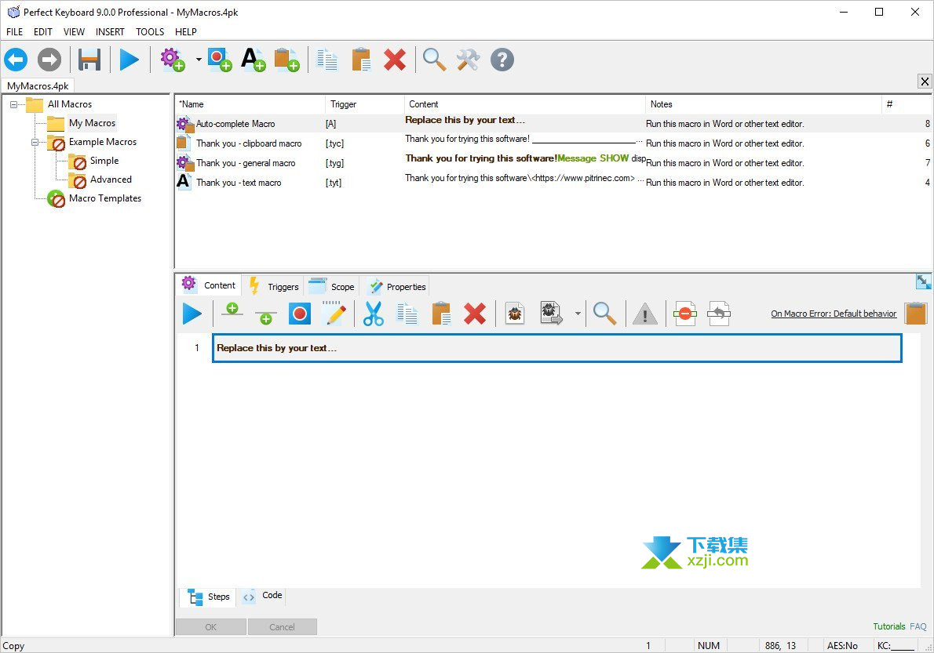Add new text macro 'A' icon
Viewport: 934px width, 653px height.
tap(254, 60)
